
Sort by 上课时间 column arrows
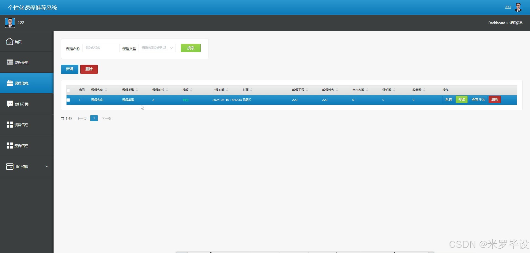(x=227, y=90)
